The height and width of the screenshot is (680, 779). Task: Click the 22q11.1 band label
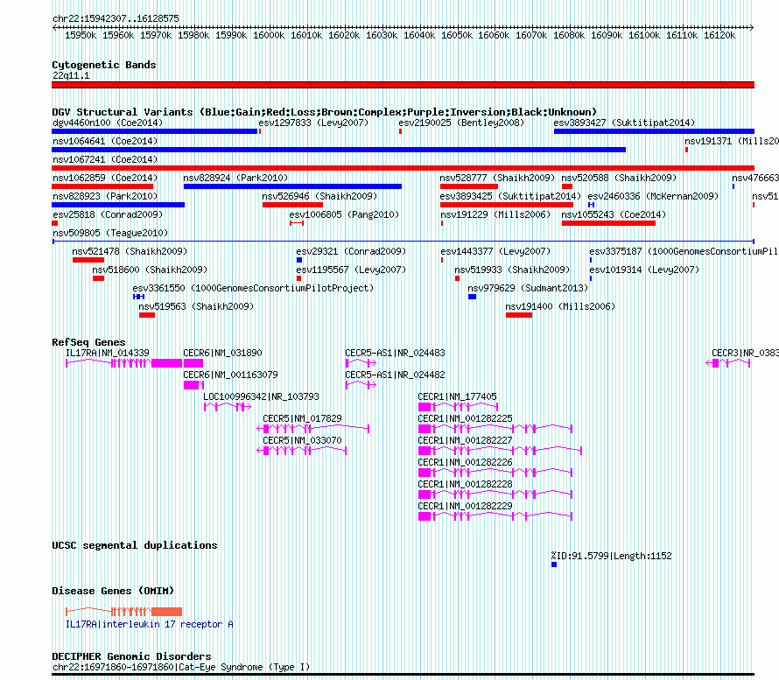pos(71,75)
